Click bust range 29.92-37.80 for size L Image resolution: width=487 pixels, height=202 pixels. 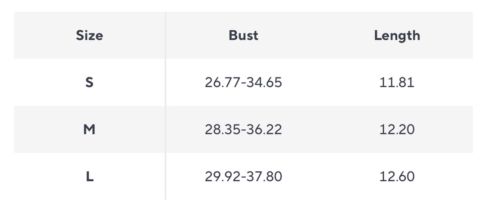coord(243,177)
